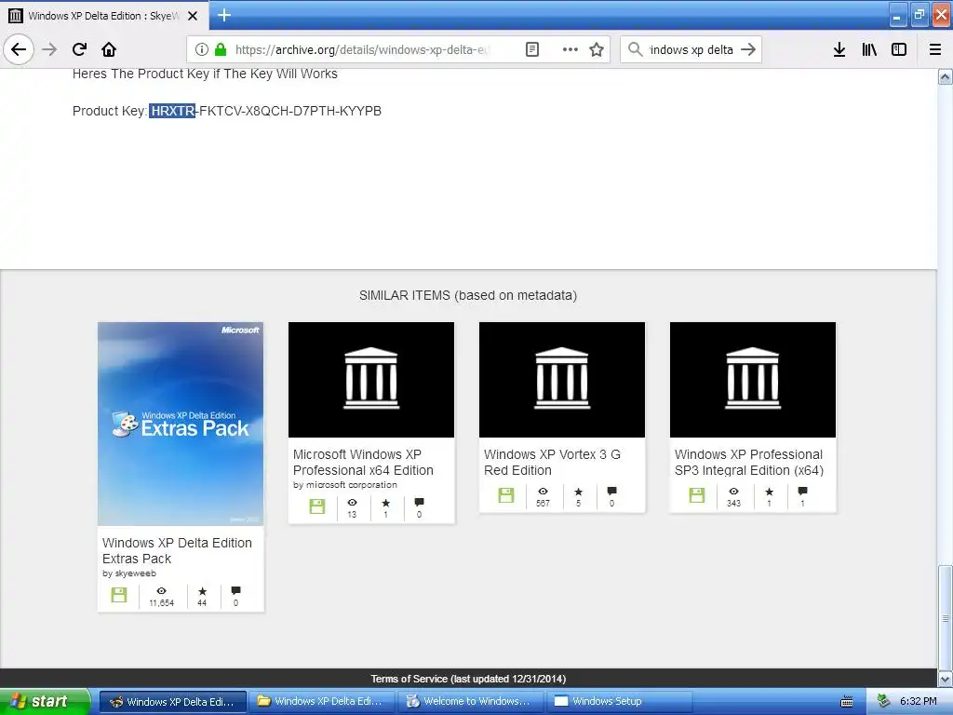This screenshot has width=953, height=715.
Task: Submit search with arrow button
Action: 748,49
